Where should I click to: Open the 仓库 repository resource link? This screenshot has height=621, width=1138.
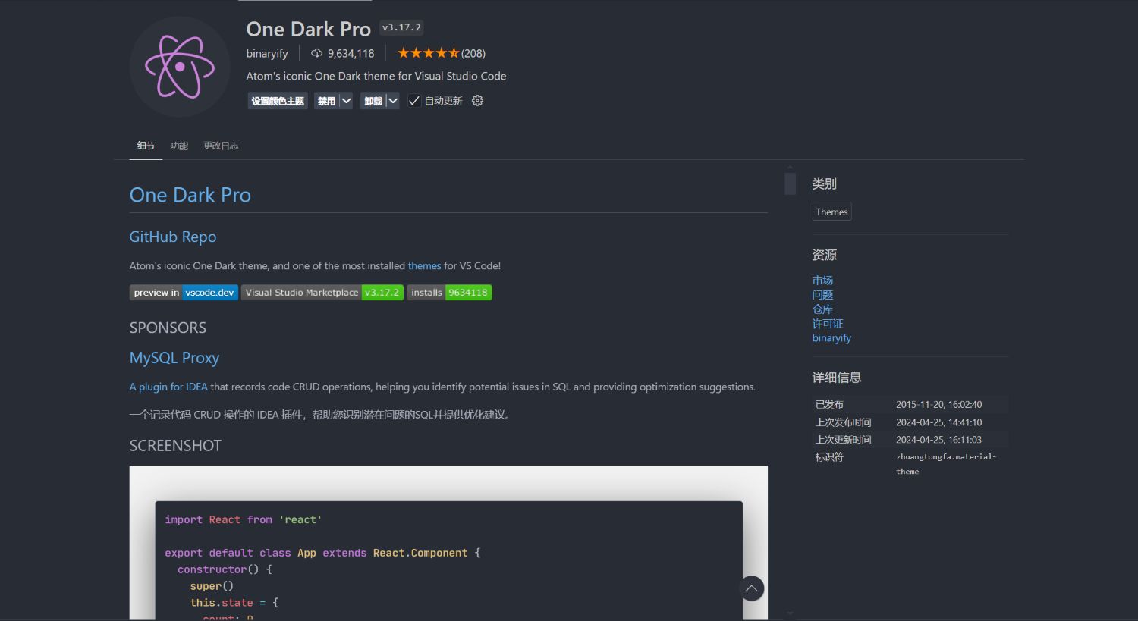click(822, 309)
